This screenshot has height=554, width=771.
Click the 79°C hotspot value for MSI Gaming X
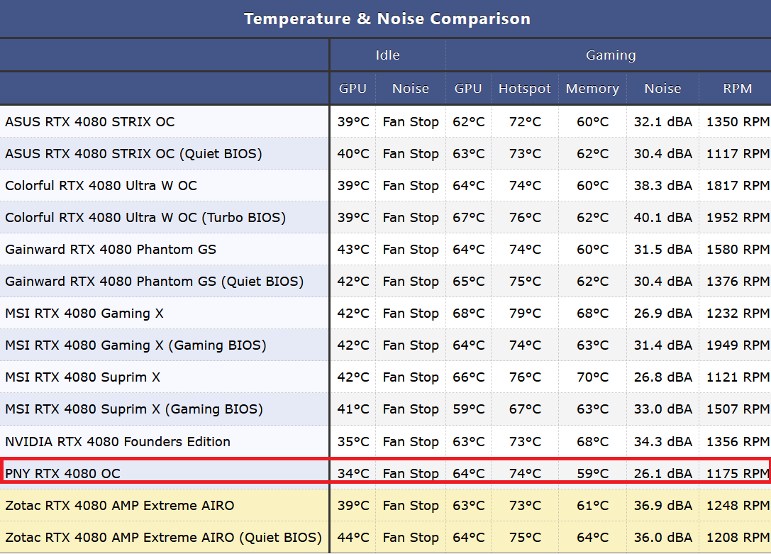click(x=525, y=314)
